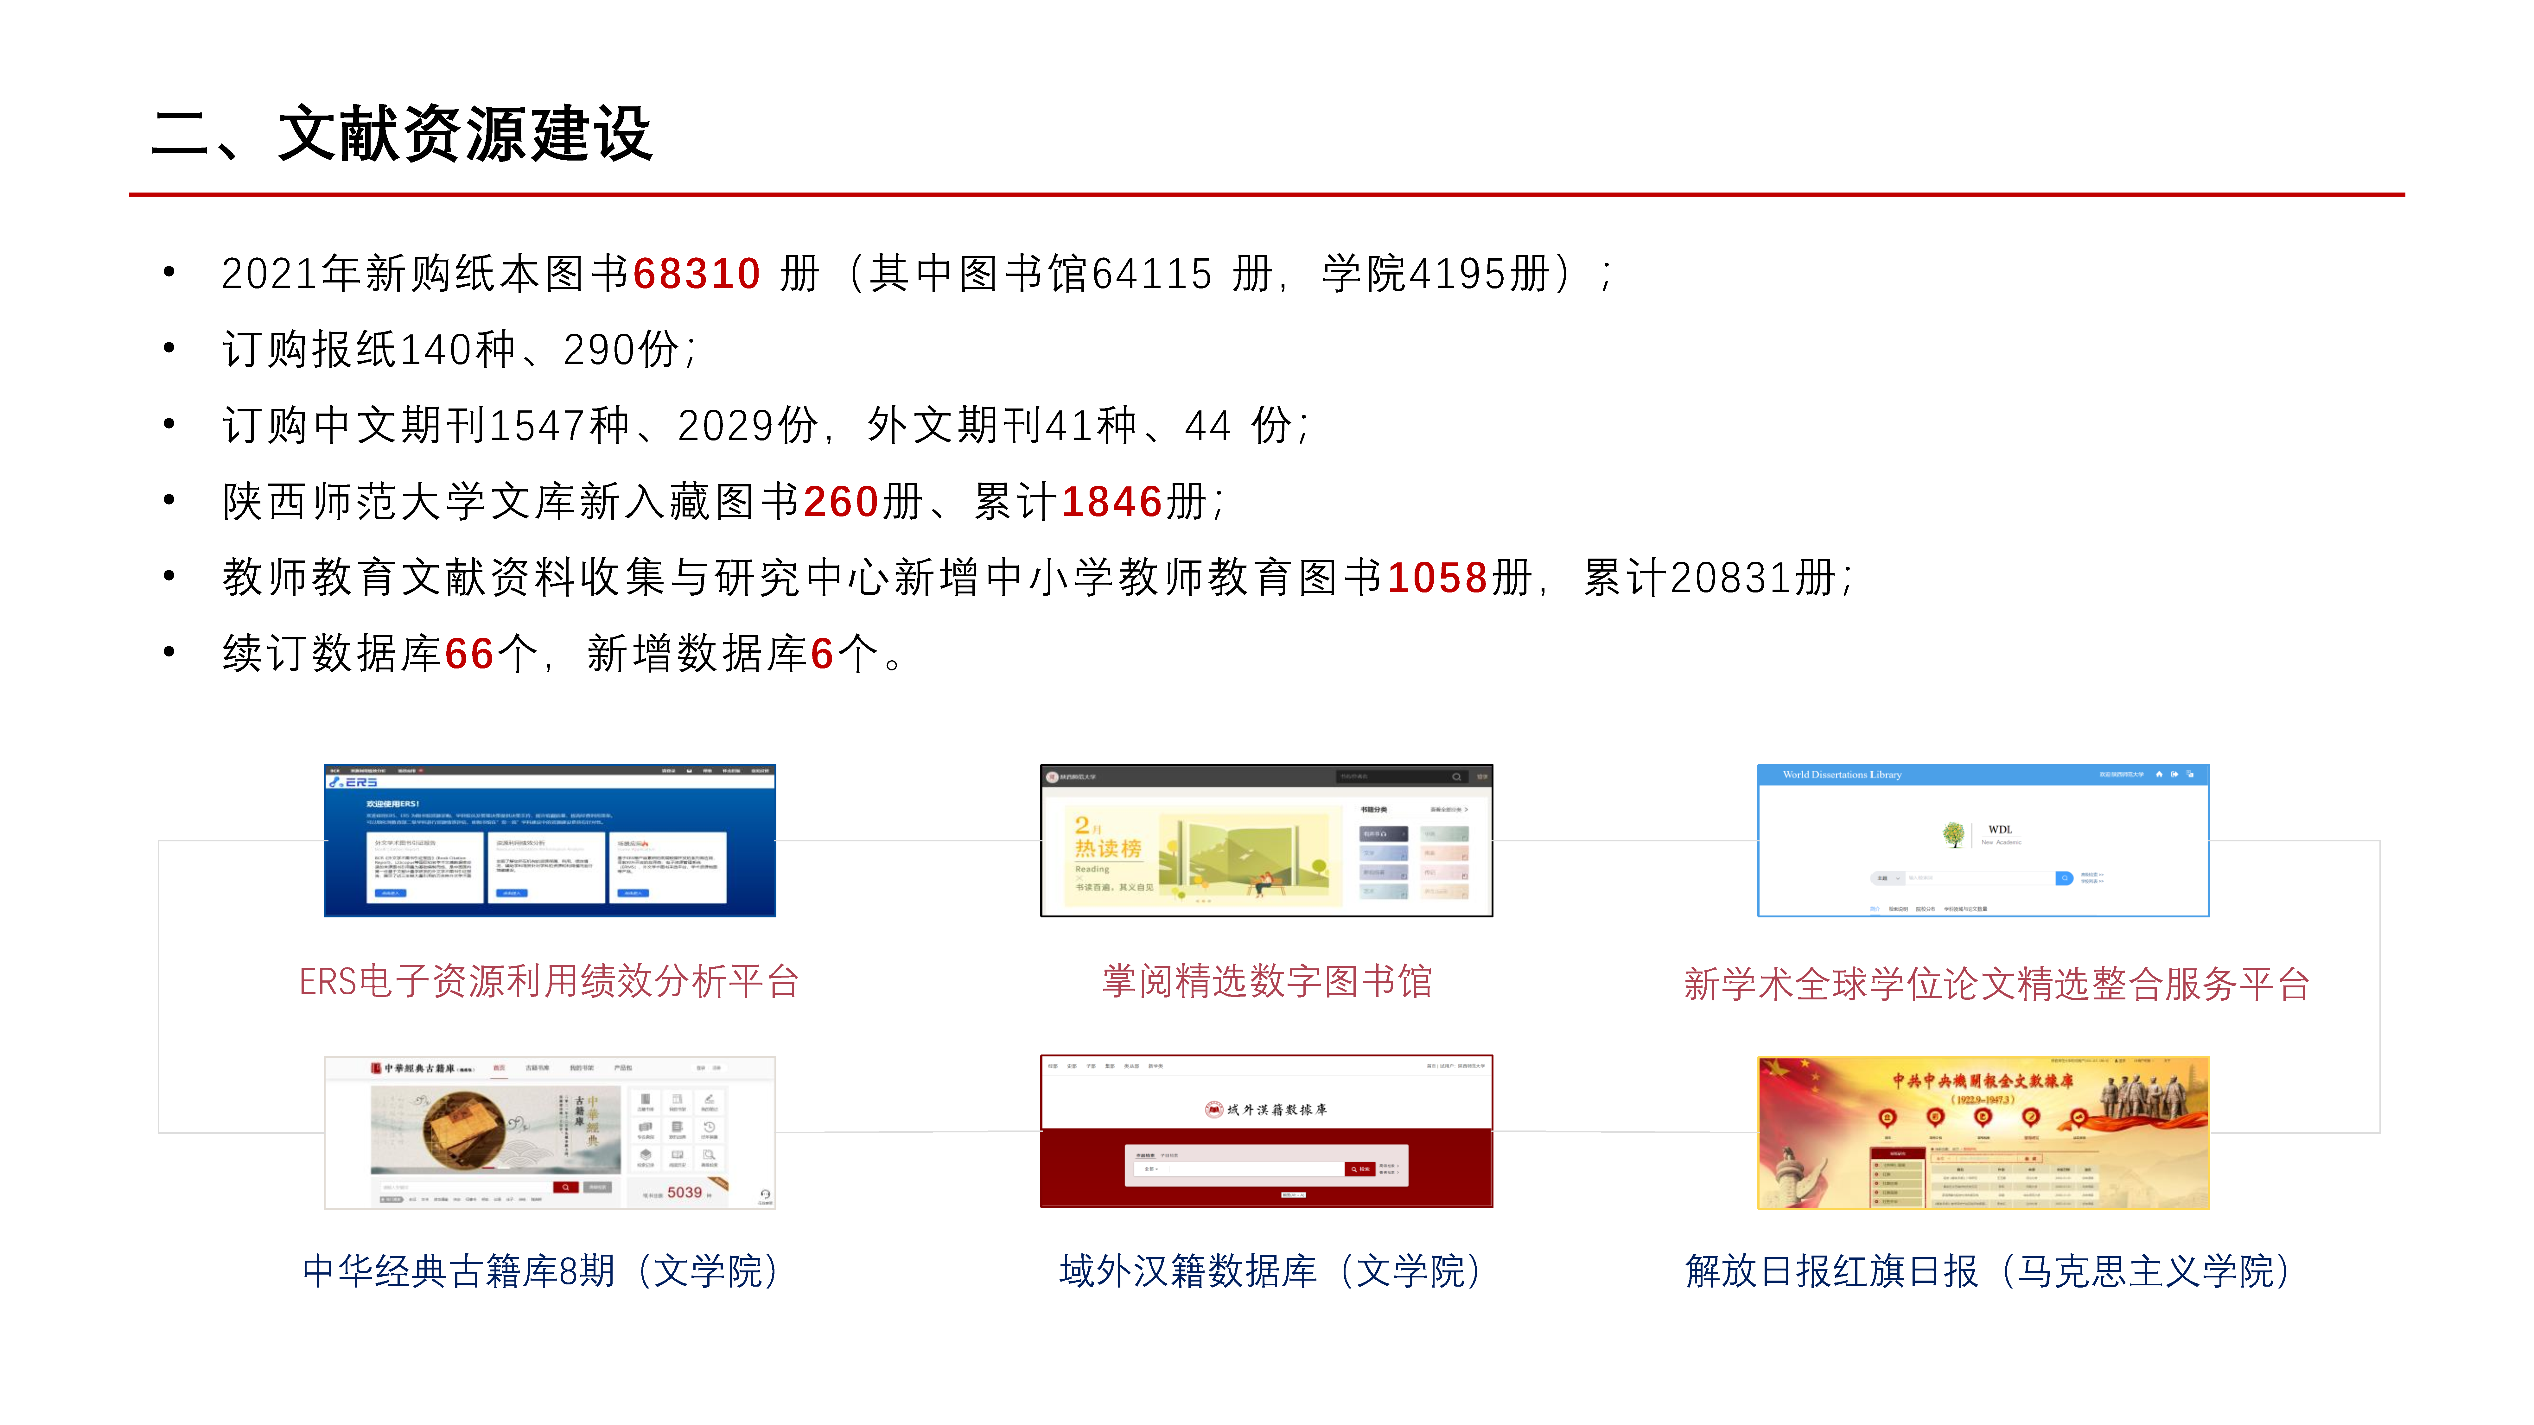Click the ERS logo in first thumbnail

[353, 782]
